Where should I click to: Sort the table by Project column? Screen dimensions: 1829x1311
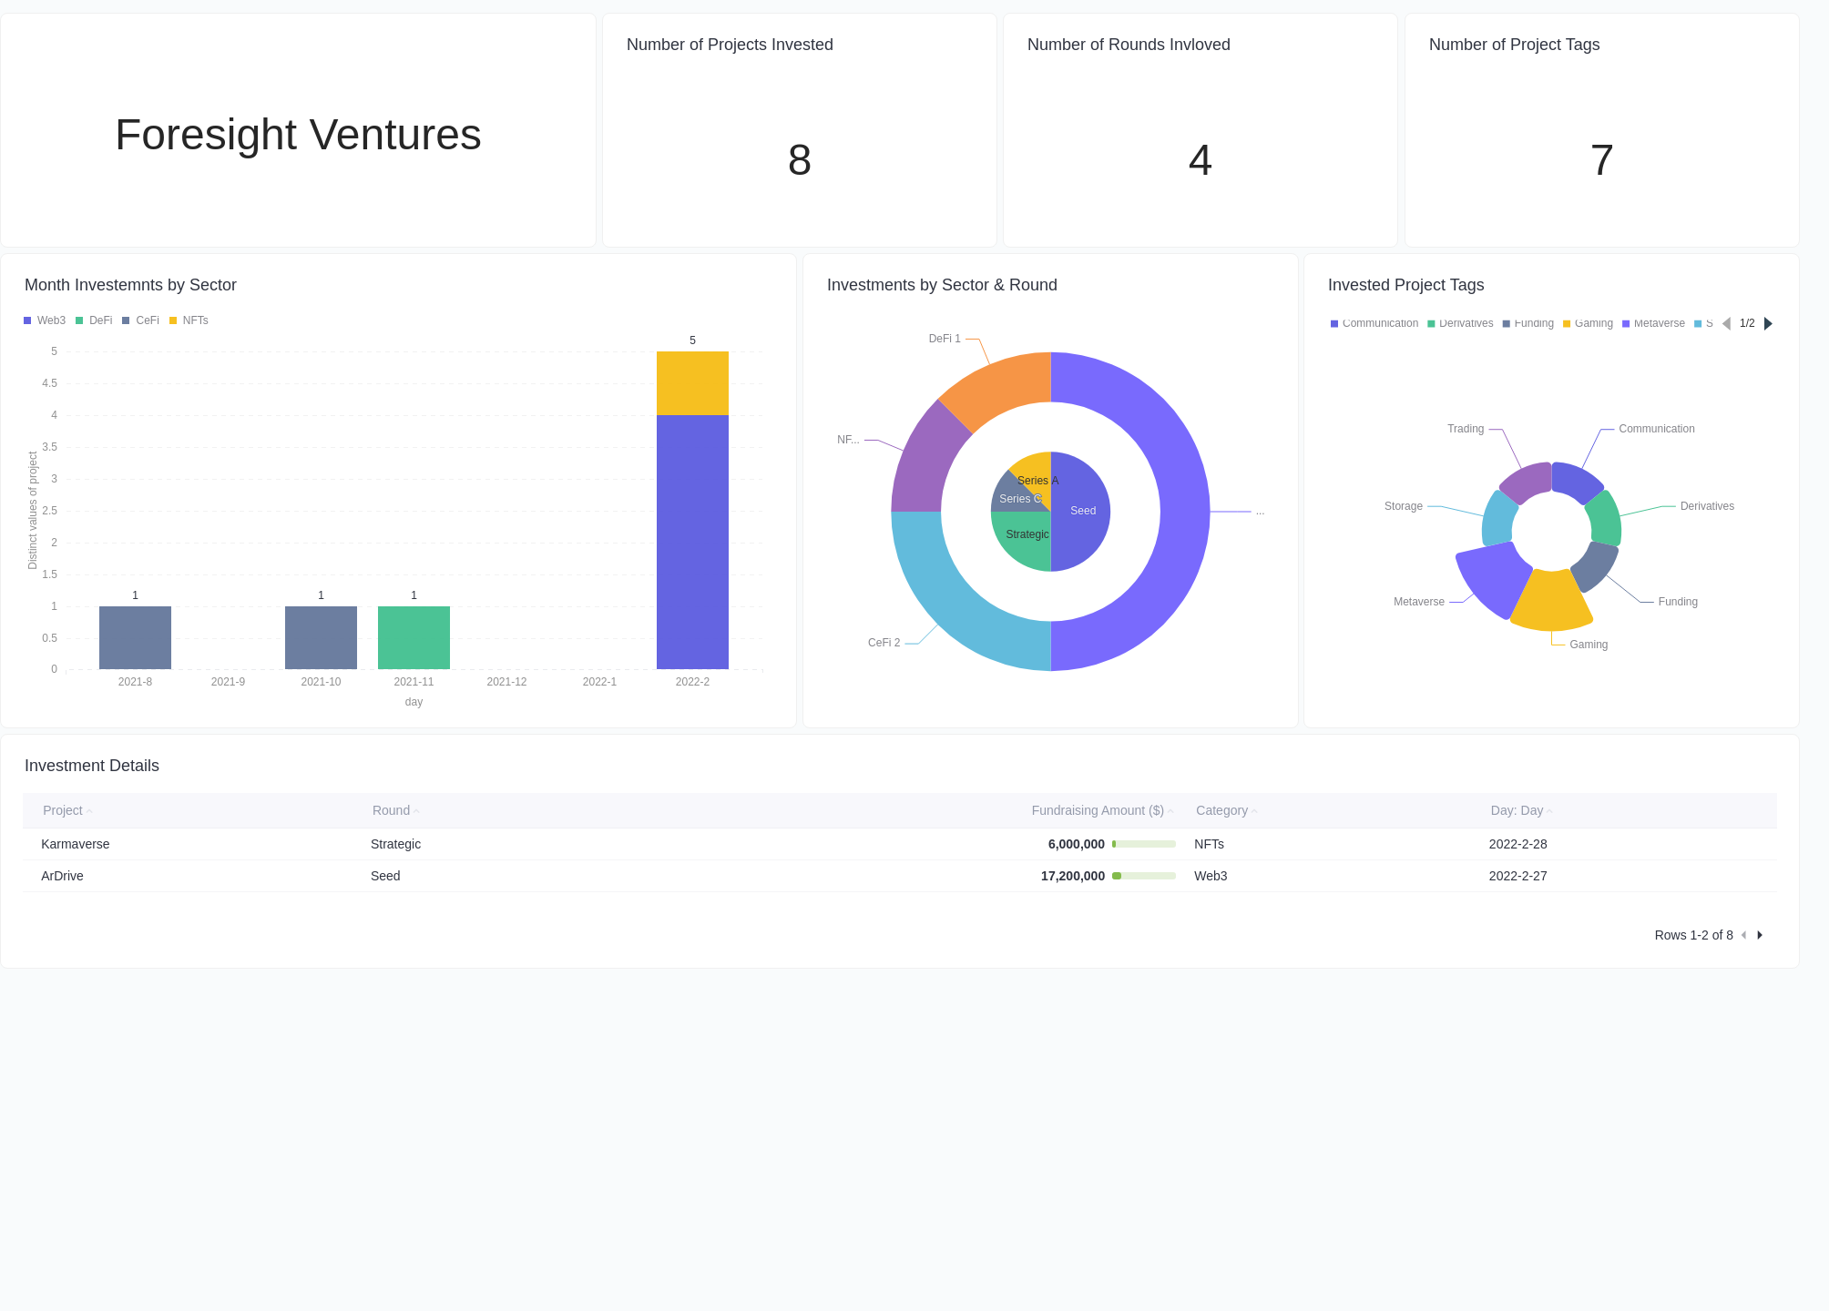click(x=67, y=810)
